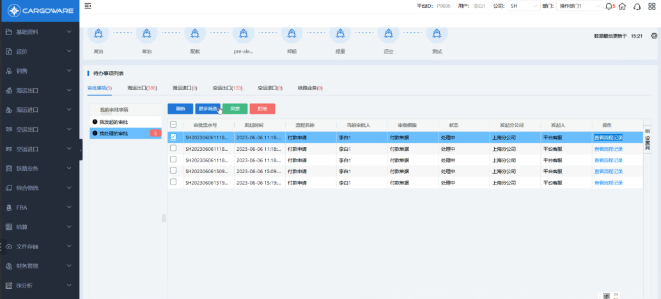Open 查看流程记录 in the highlighted row
Viewport: 661px width, 299px height.
click(x=609, y=137)
